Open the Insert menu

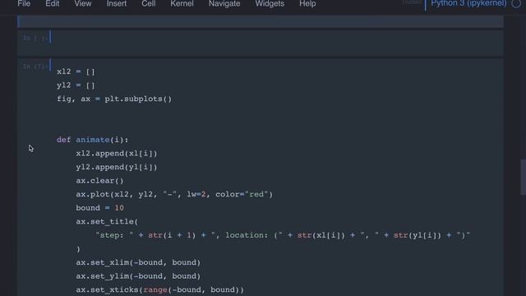click(x=117, y=3)
